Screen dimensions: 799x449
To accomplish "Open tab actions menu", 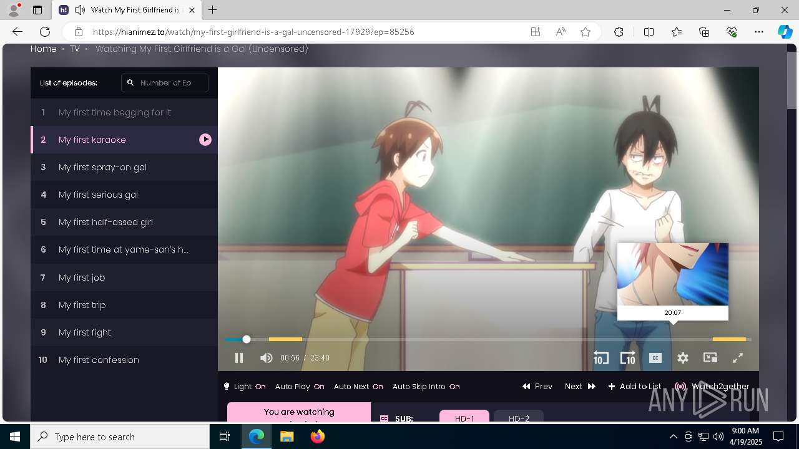I will click(37, 10).
